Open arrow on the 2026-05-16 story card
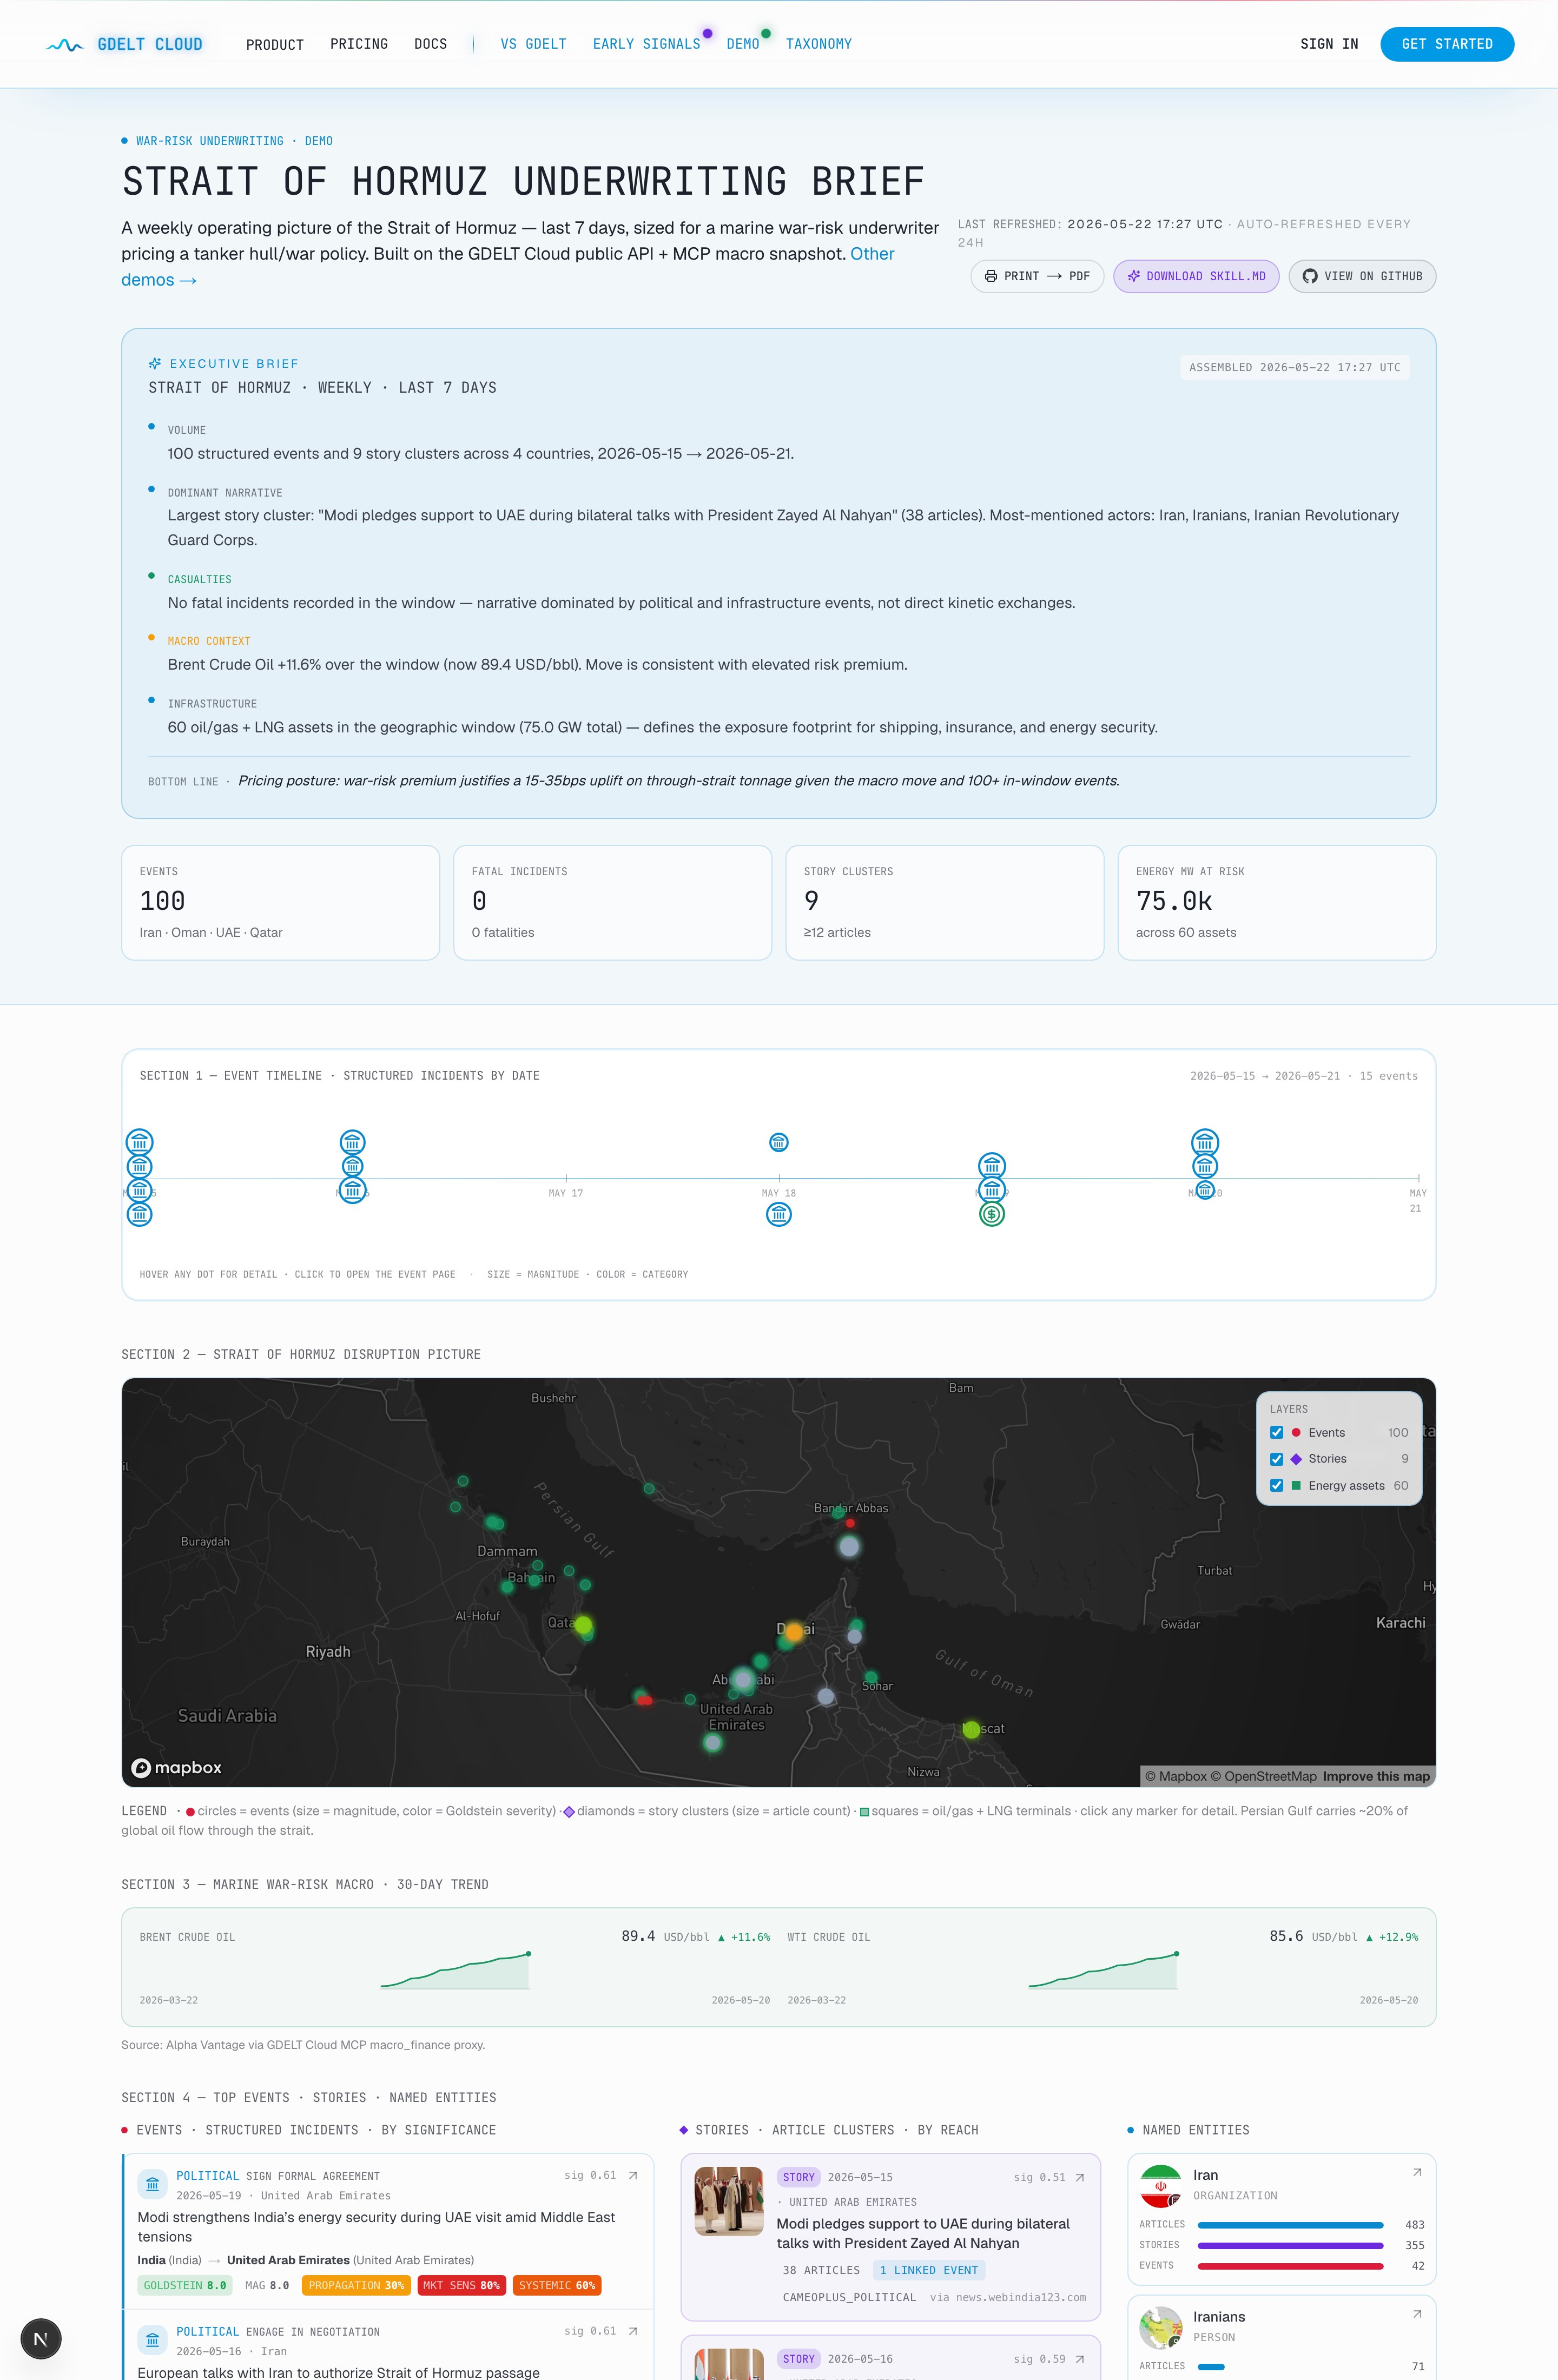Viewport: 1558px width, 2380px height. pos(1079,2359)
